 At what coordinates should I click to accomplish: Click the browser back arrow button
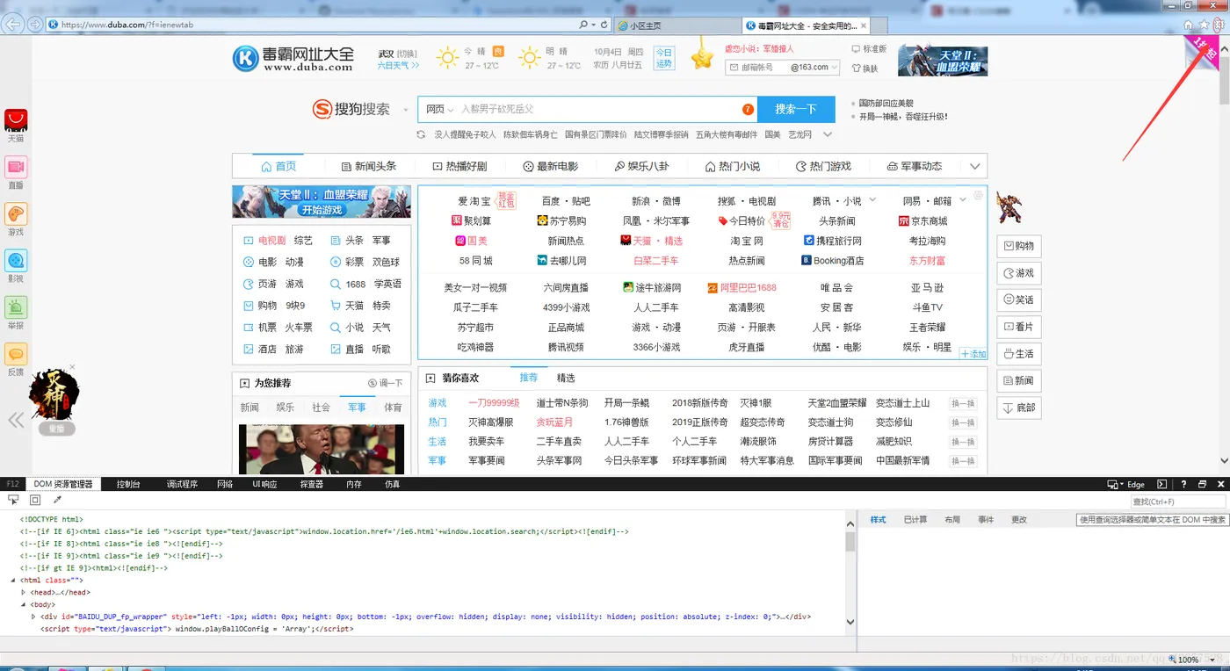coord(13,24)
